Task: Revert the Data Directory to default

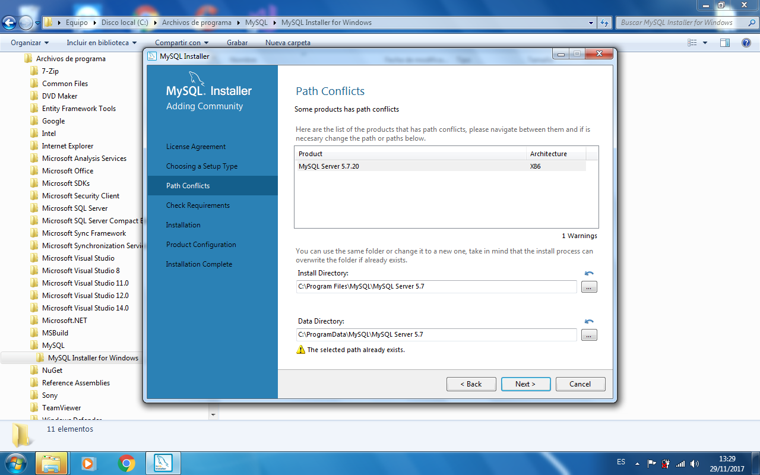Action: [589, 321]
